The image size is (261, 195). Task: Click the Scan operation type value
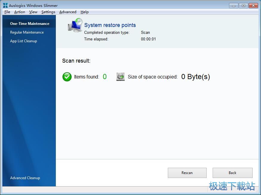pyautogui.click(x=145, y=32)
